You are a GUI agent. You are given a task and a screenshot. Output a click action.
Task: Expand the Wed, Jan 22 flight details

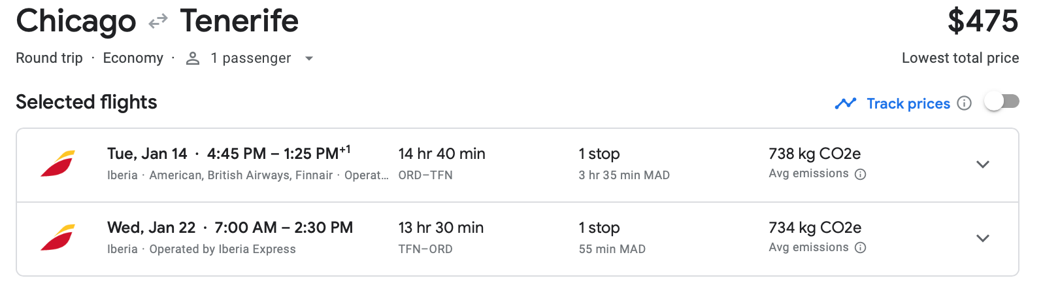(982, 238)
